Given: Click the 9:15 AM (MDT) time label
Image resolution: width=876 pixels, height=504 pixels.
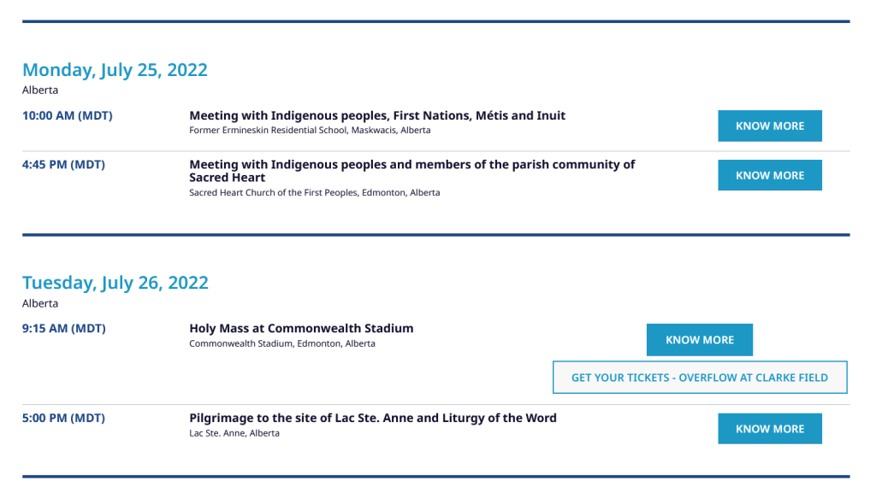Looking at the screenshot, I should click(x=64, y=328).
